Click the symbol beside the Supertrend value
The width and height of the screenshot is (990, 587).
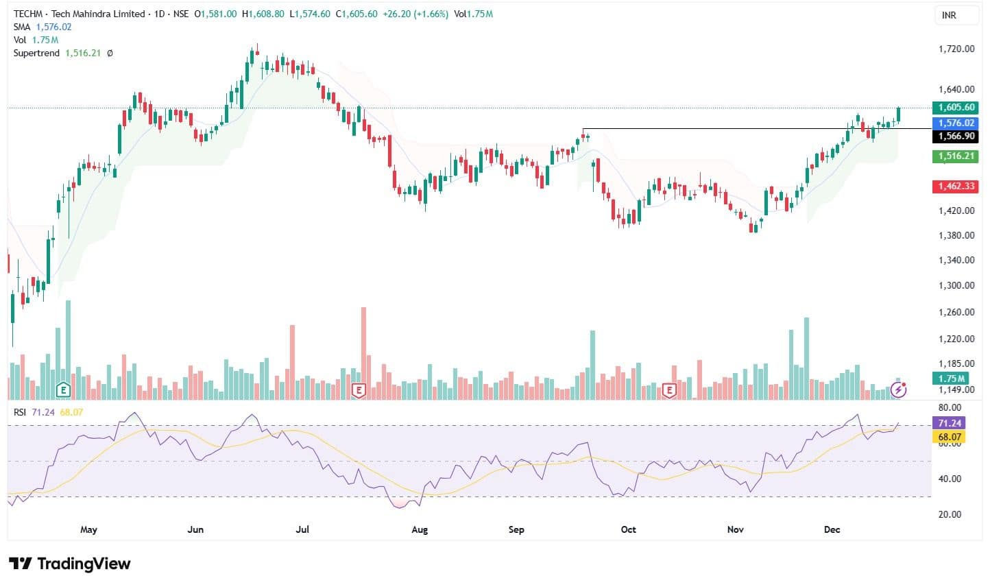(x=110, y=53)
